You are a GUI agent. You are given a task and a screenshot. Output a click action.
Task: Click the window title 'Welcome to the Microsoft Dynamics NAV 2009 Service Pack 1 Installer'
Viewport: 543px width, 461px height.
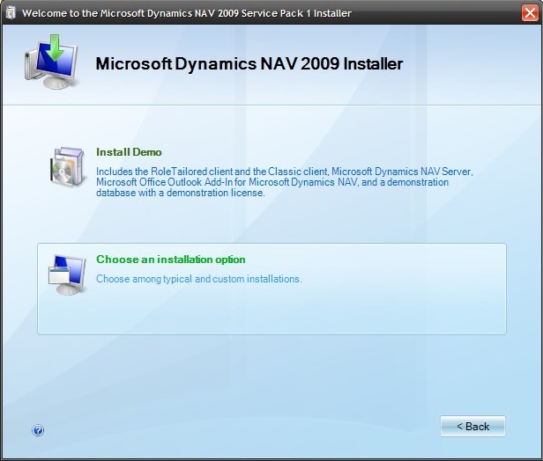187,13
